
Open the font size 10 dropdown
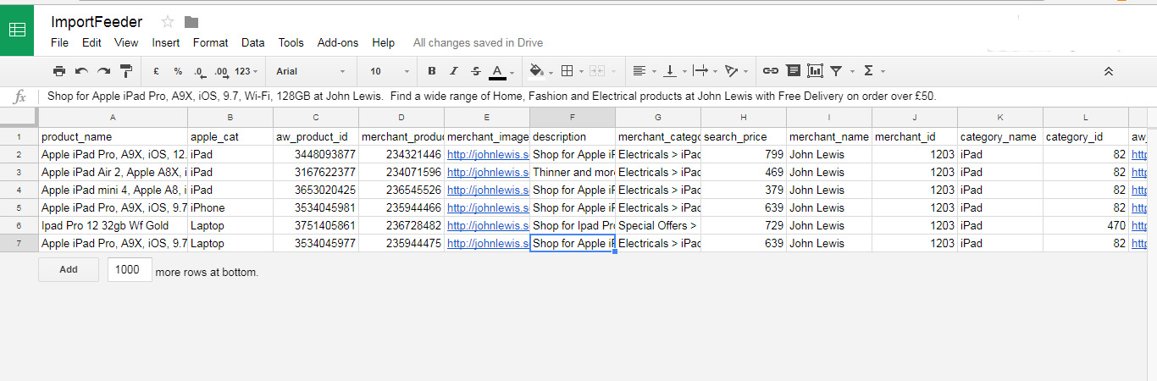[390, 71]
